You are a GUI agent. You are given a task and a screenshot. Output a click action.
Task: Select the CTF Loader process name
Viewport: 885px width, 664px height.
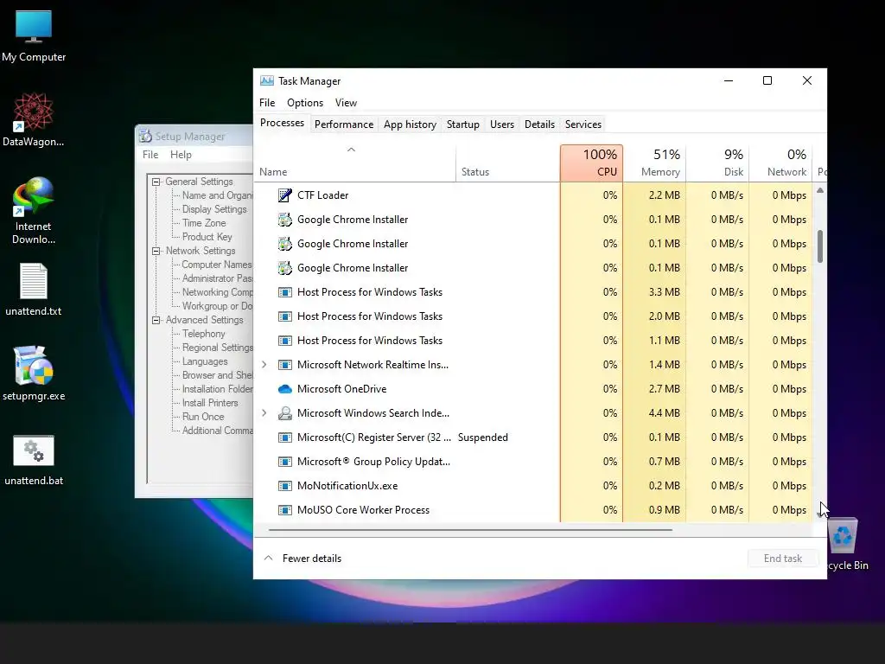pyautogui.click(x=323, y=195)
